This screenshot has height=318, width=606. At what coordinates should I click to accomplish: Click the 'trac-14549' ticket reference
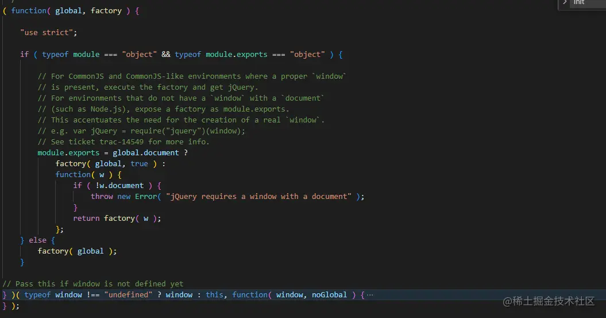coord(121,141)
